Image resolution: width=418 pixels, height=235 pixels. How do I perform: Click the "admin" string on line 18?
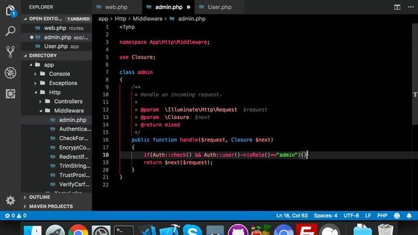pos(287,155)
